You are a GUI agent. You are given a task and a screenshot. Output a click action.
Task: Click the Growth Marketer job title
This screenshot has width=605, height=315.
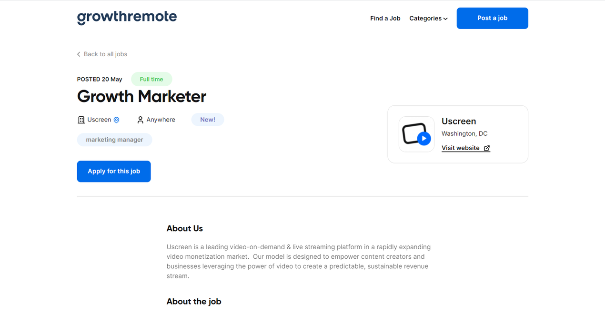(x=141, y=97)
